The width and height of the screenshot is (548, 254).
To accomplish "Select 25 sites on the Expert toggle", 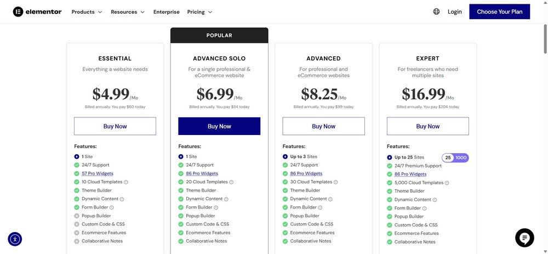I will [448, 157].
